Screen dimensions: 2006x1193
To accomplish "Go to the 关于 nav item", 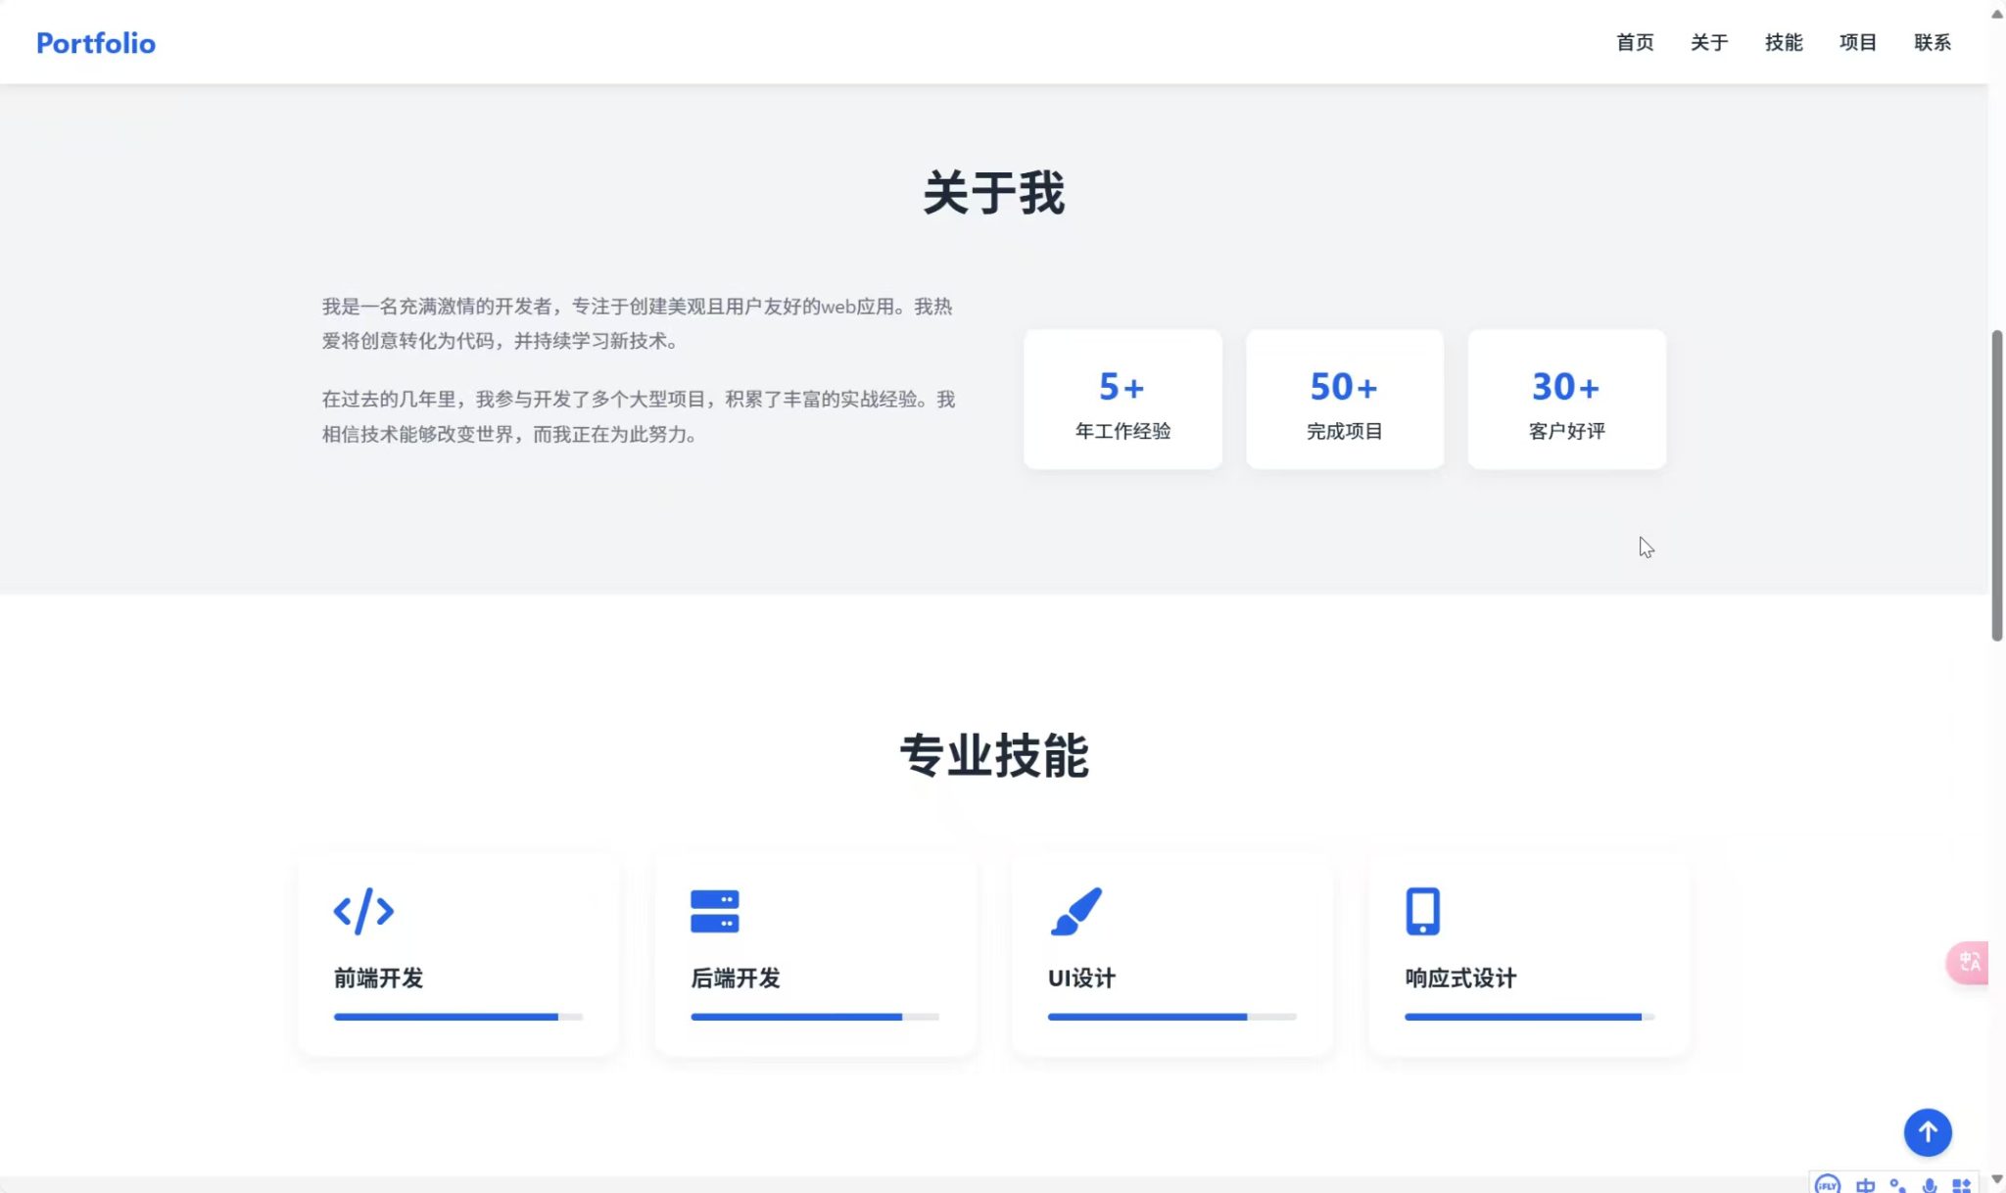I will click(x=1708, y=42).
